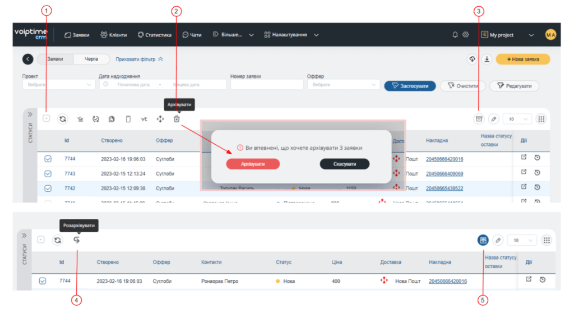Viewport: 574px width, 317px height.
Task: Open page-size 10 dropdown beside blue archive icon
Action: pos(522,240)
